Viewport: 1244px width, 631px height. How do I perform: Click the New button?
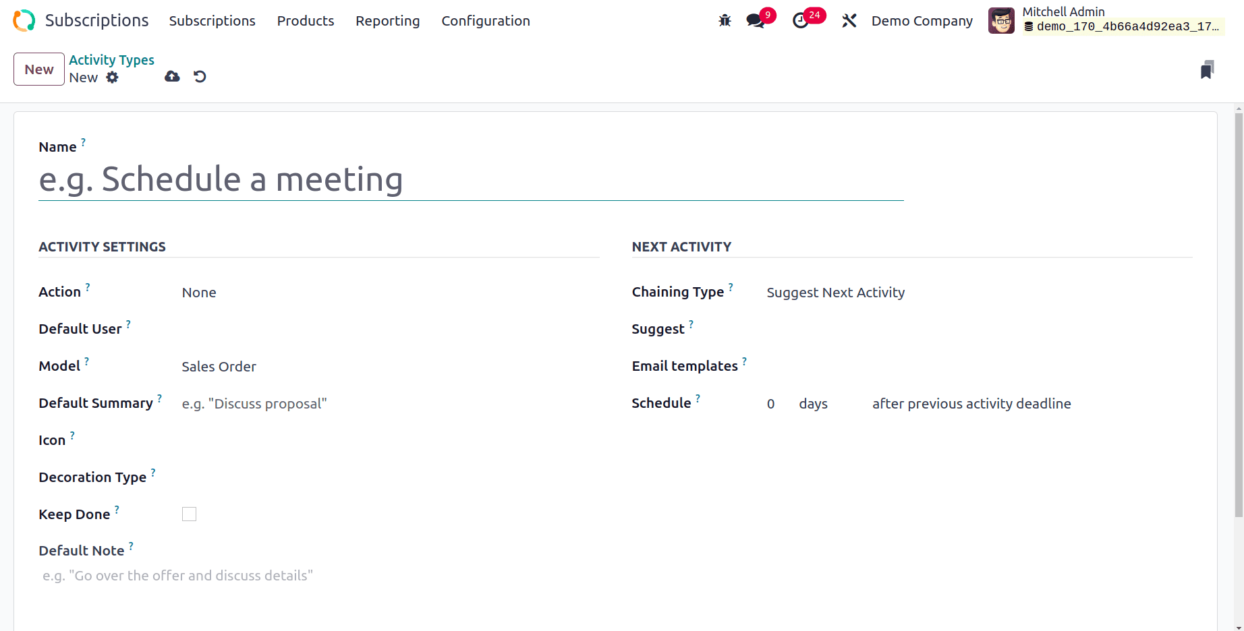coord(39,69)
